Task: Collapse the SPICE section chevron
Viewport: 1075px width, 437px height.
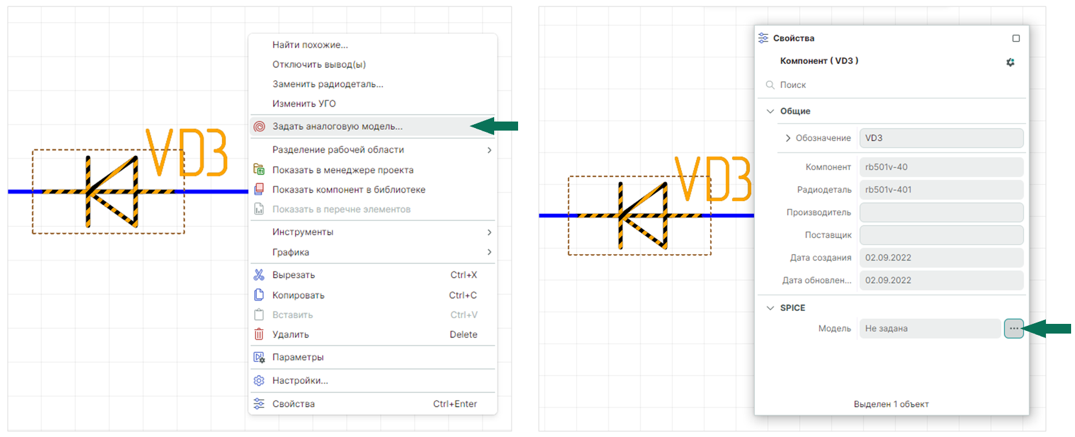Action: point(770,308)
